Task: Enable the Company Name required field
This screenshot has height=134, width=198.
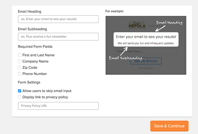Action: click(x=20, y=61)
